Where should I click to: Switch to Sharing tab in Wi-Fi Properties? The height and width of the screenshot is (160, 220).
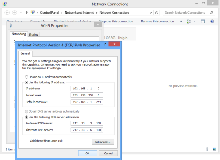pyautogui.click(x=33, y=34)
